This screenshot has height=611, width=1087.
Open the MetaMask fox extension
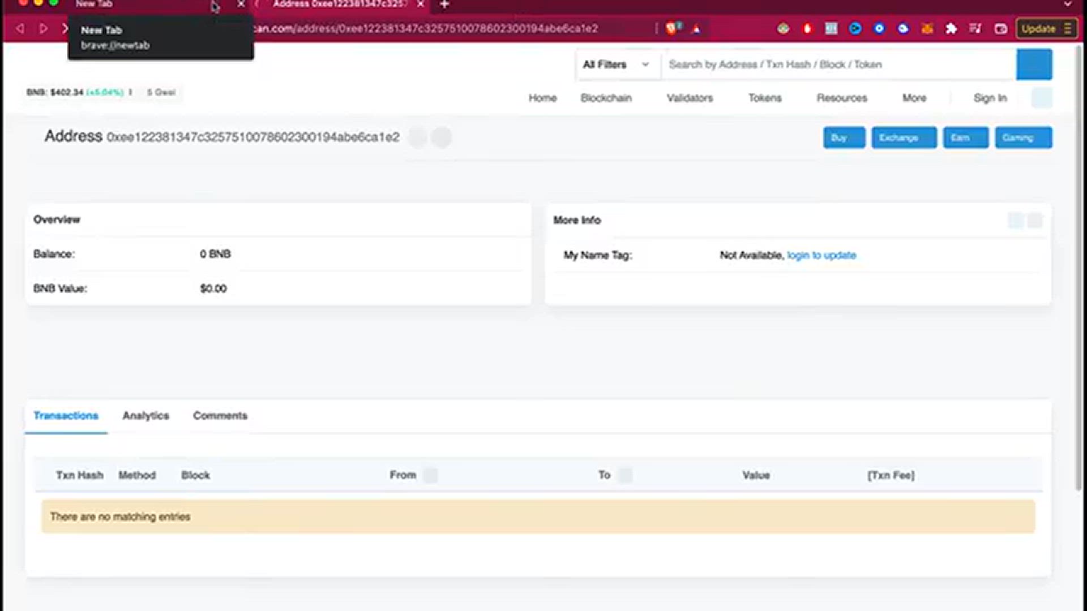(927, 28)
